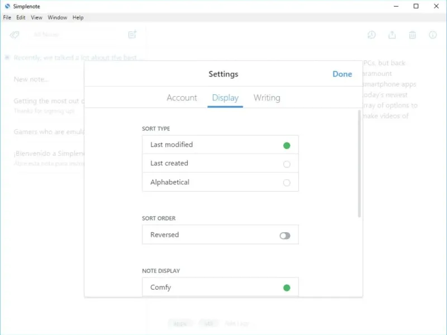Open the 'Getting the most out' note
Screen dimensions: 447x335
click(49, 105)
